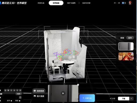This screenshot has width=137, height=103.
Task: Click the 立即生成 generate button
Action: tap(87, 98)
